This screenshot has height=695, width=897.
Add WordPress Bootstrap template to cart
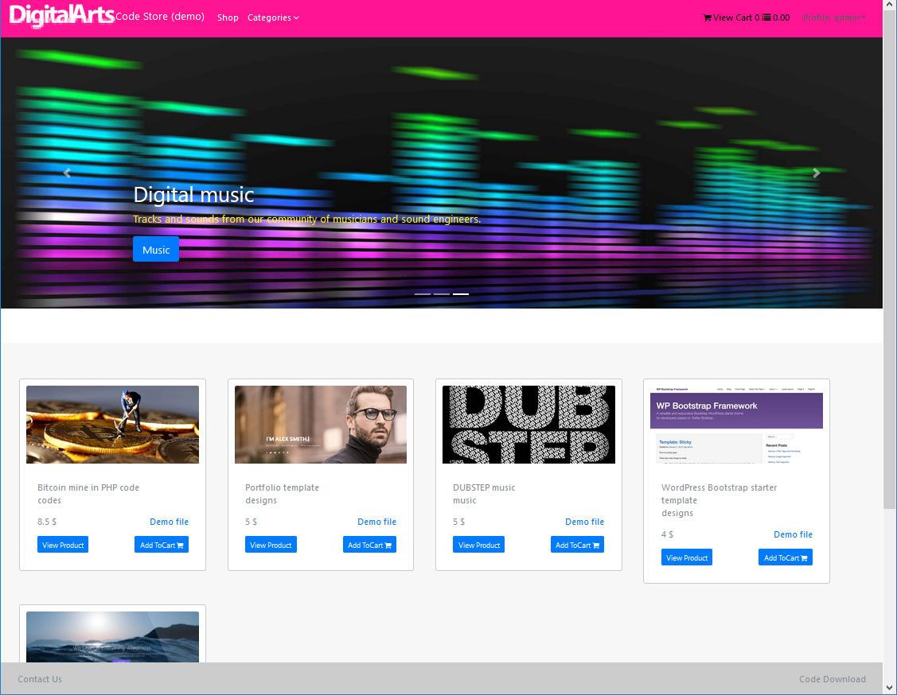click(785, 558)
